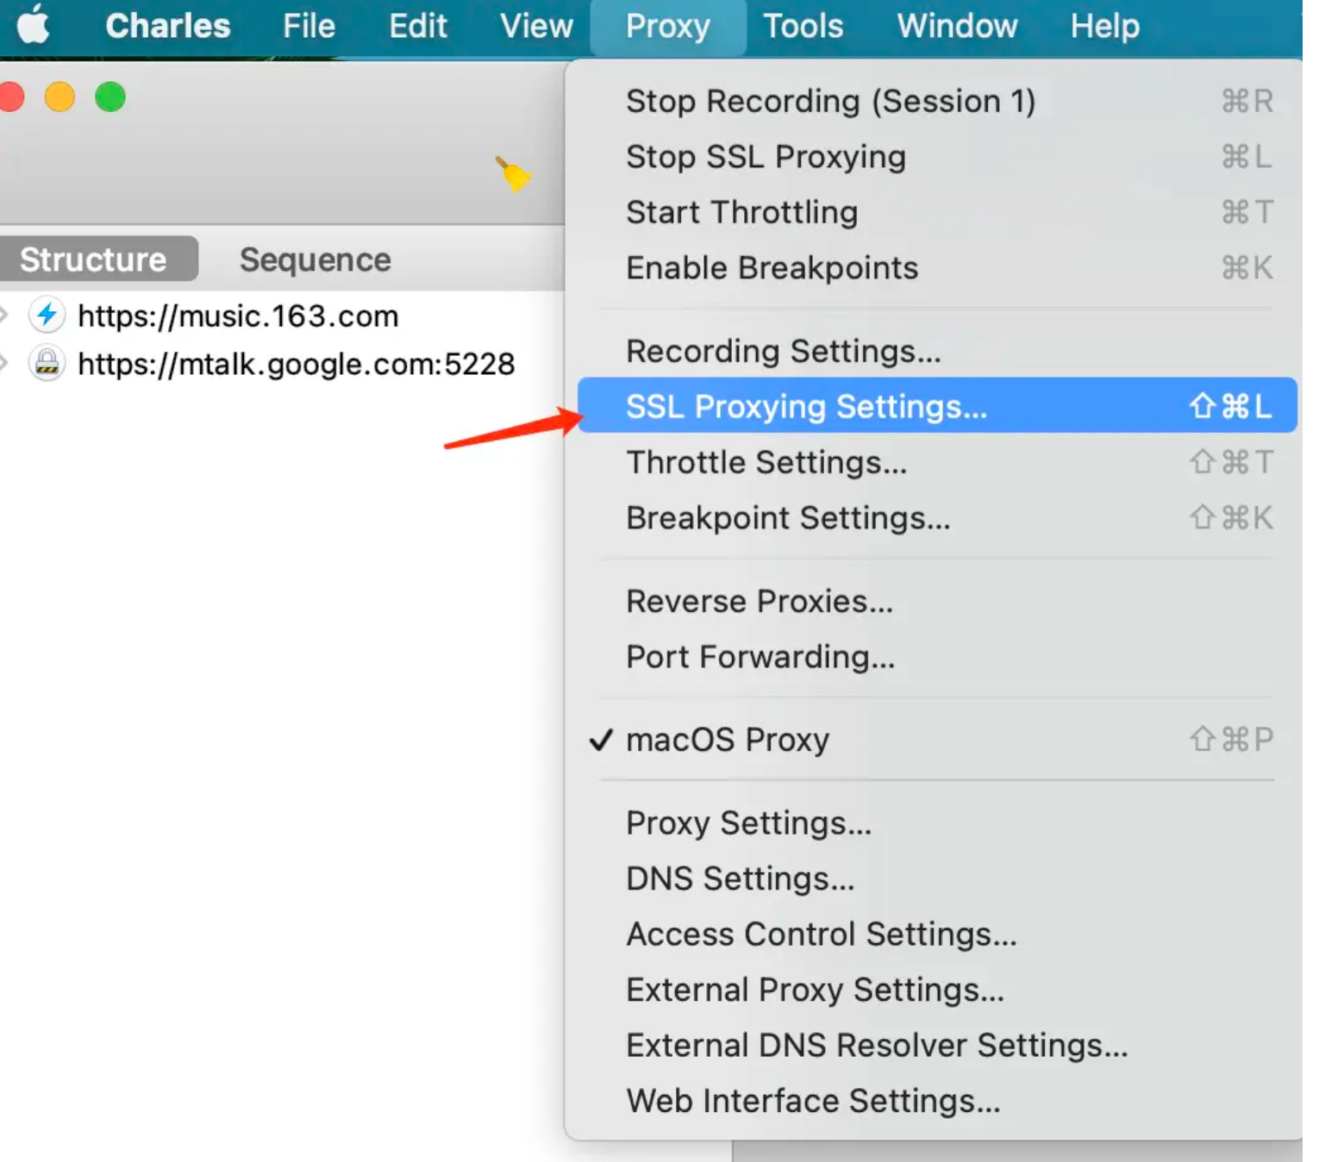
Task: Open the Window menu
Action: click(x=957, y=26)
